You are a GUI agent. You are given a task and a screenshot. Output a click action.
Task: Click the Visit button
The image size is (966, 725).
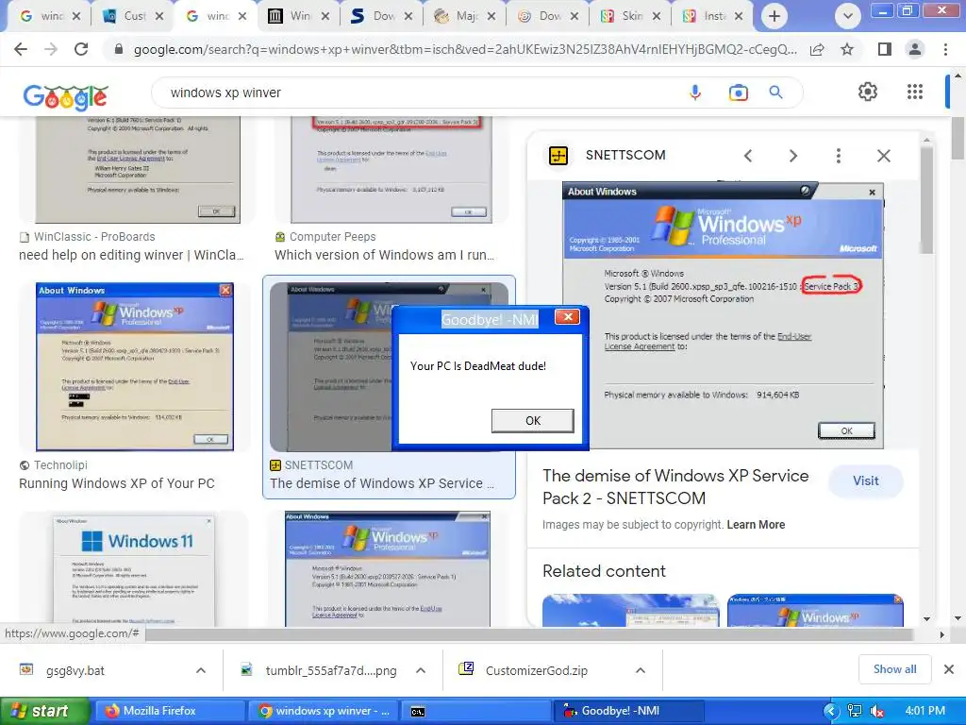click(x=866, y=481)
